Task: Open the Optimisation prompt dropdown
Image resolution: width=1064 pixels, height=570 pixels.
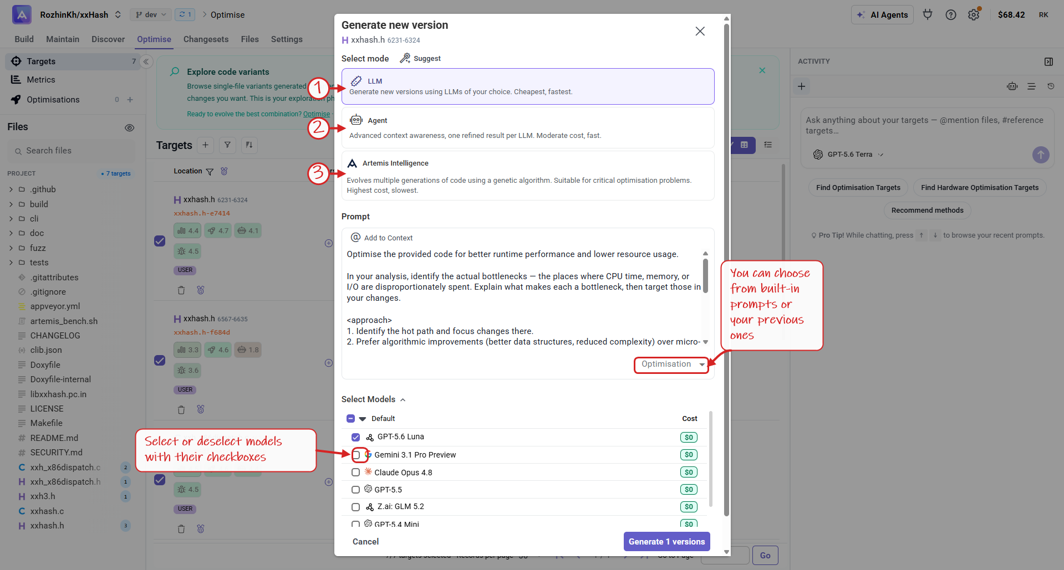Action: (671, 364)
